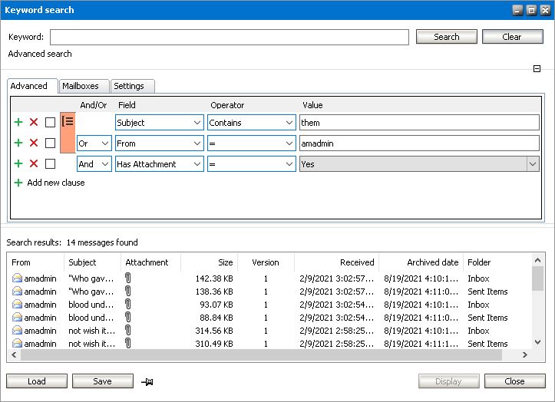The height and width of the screenshot is (402, 555).
Task: Click the red X on the From clause row
Action: click(34, 143)
